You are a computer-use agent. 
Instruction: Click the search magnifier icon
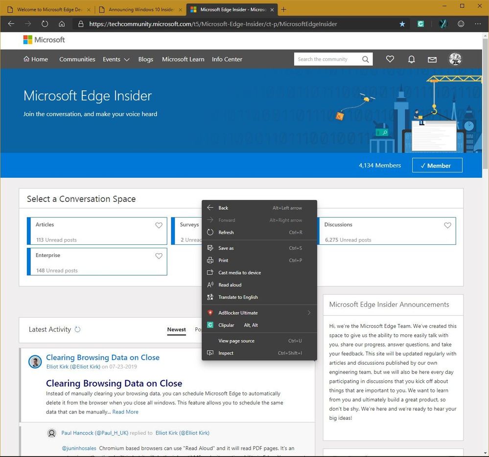pos(366,59)
